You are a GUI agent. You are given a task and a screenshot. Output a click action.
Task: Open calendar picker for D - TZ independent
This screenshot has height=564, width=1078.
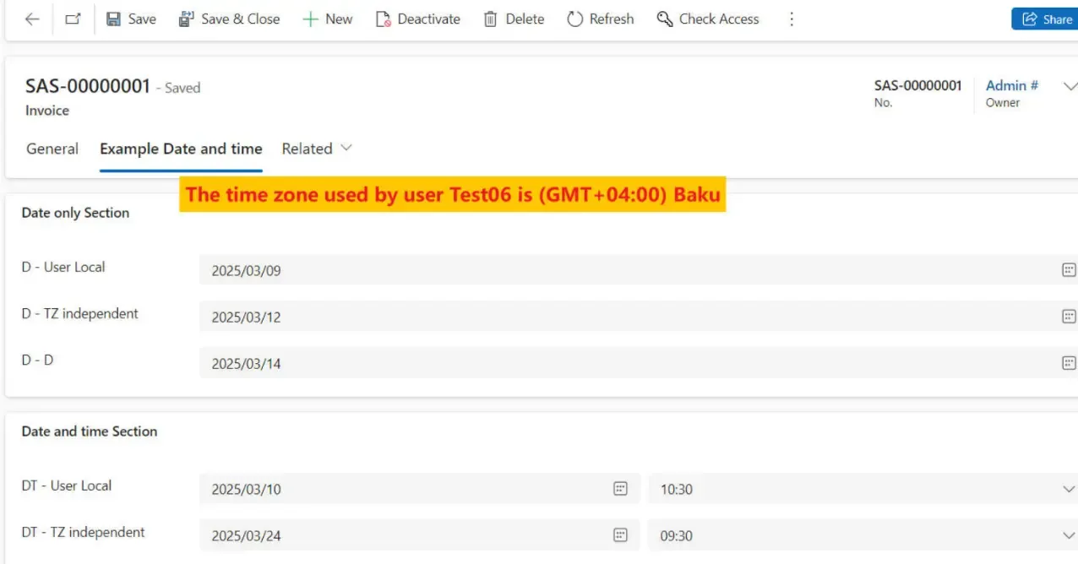pyautogui.click(x=1069, y=317)
